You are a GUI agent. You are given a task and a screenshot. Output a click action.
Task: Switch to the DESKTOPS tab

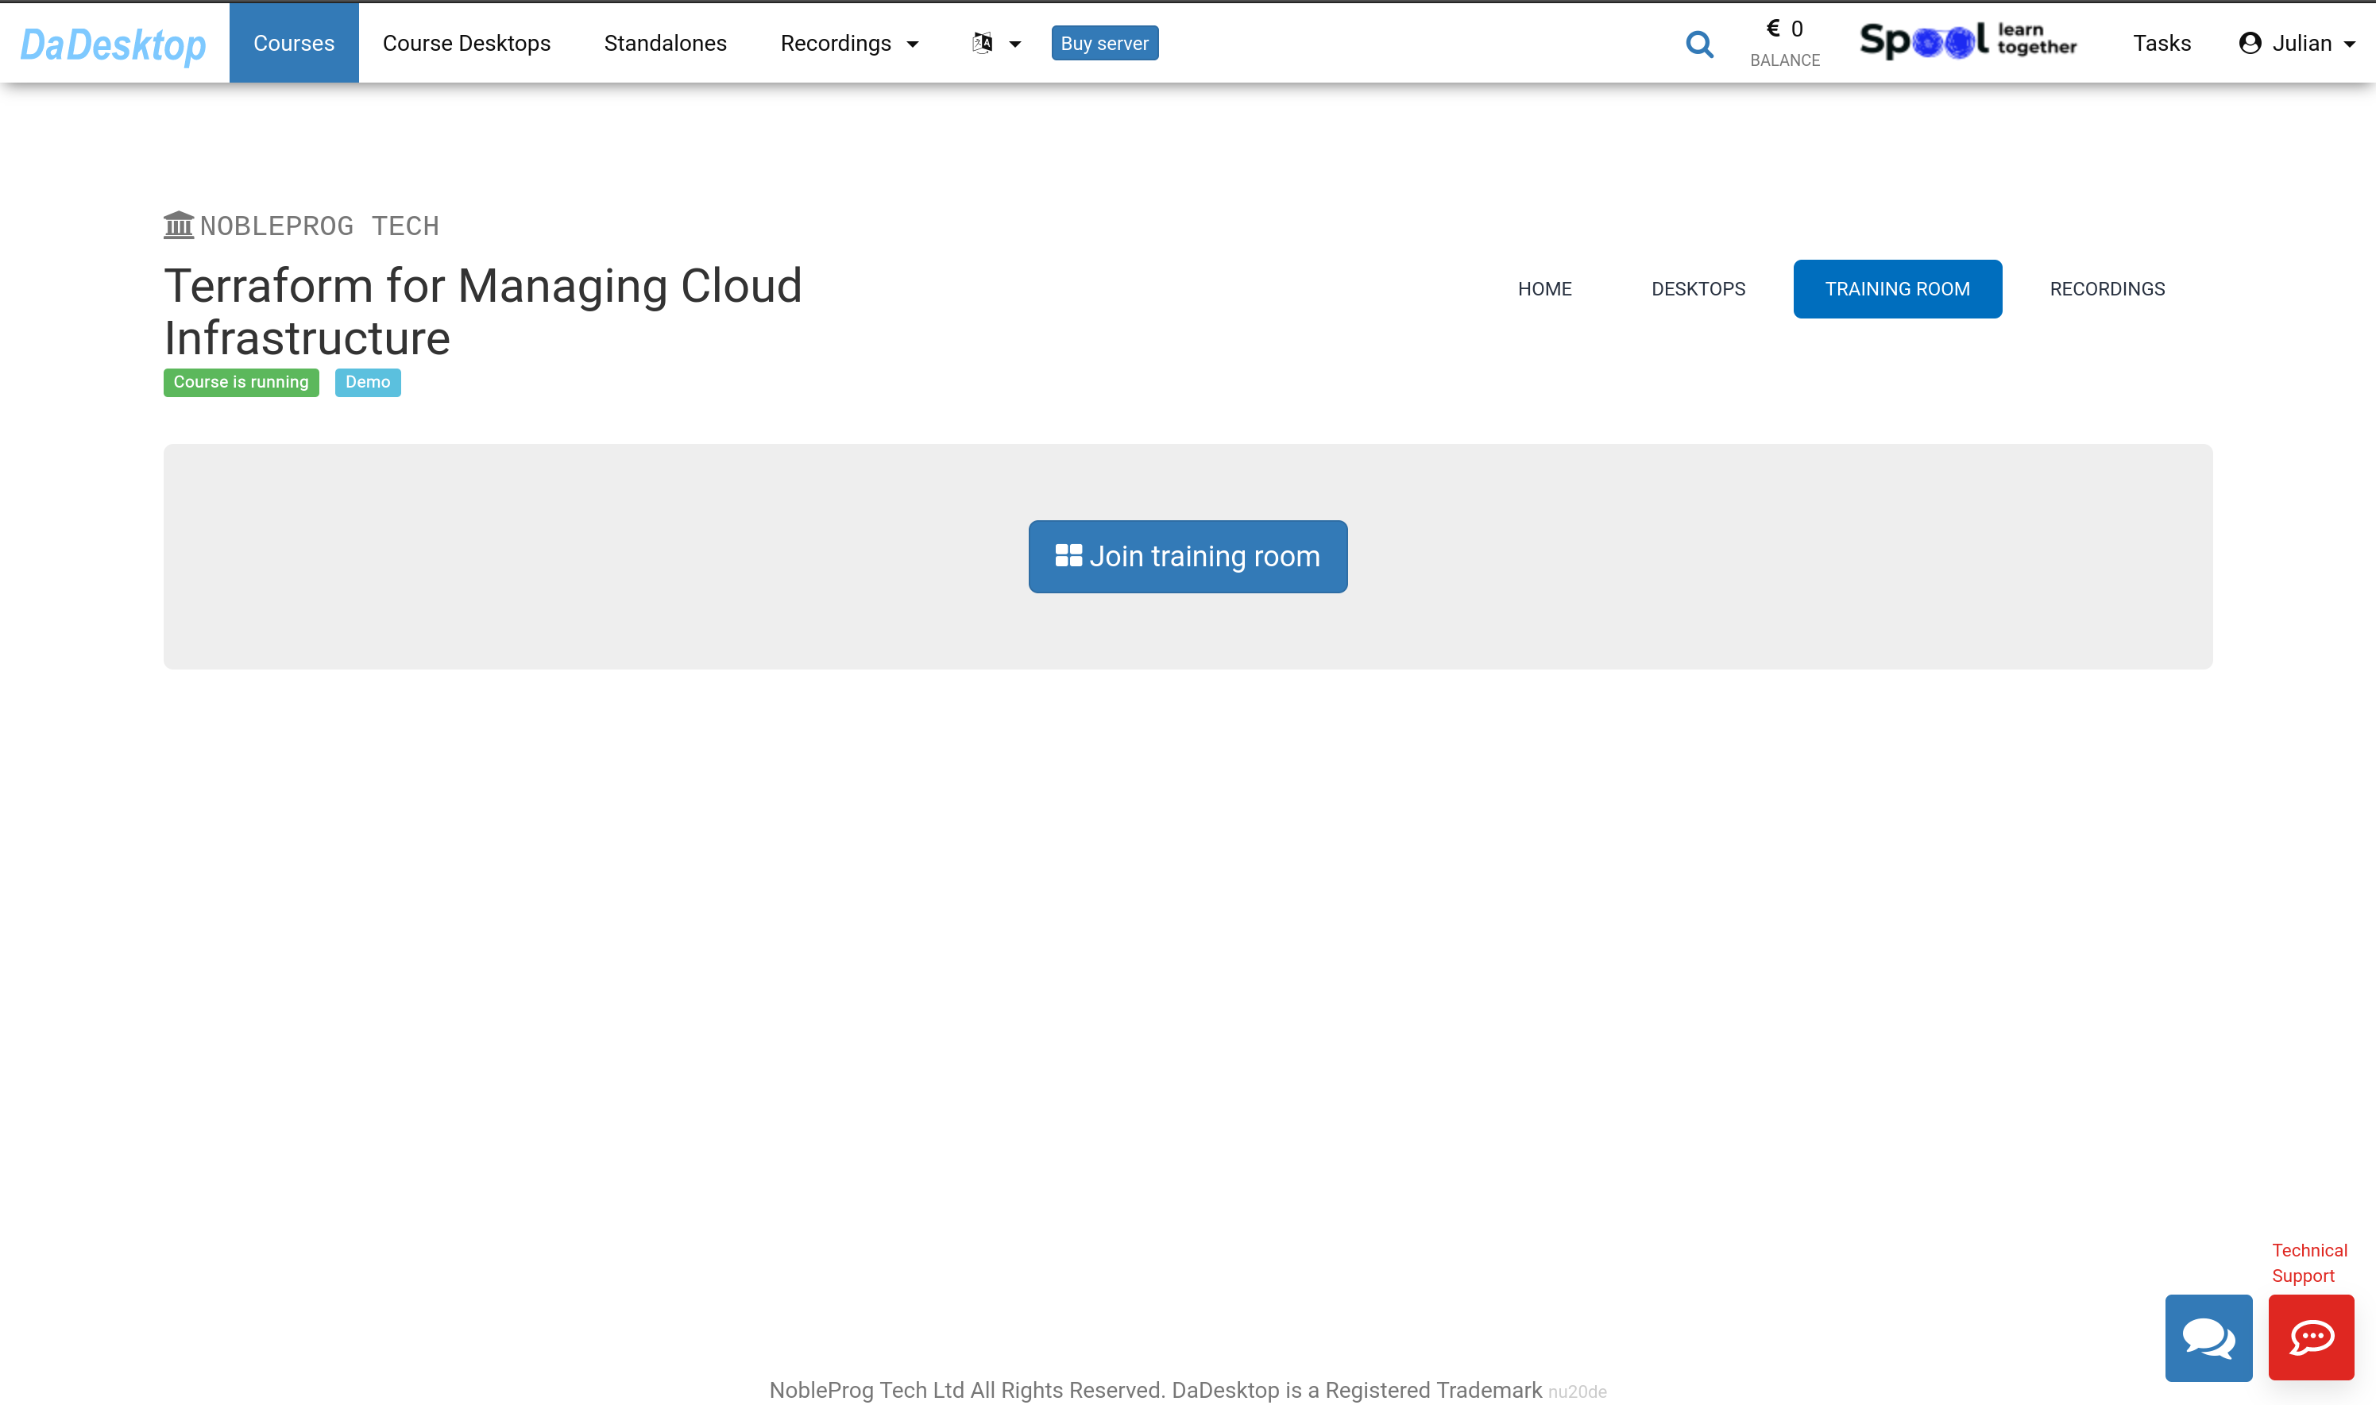[1697, 289]
